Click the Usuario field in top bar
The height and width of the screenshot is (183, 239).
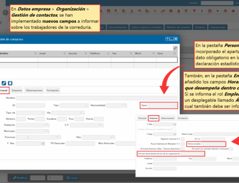pos(217,3)
